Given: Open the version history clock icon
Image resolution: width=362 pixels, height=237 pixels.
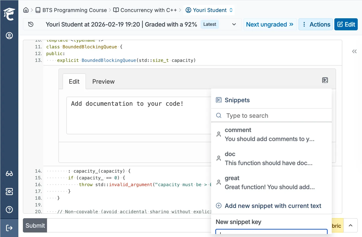Looking at the screenshot, I should coord(31,24).
